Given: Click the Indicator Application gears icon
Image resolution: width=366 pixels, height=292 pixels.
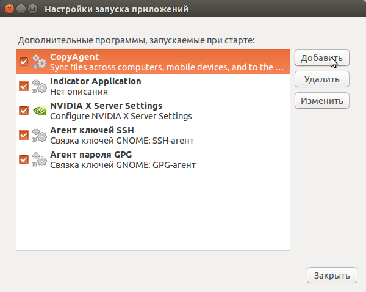Looking at the screenshot, I should pyautogui.click(x=40, y=86).
